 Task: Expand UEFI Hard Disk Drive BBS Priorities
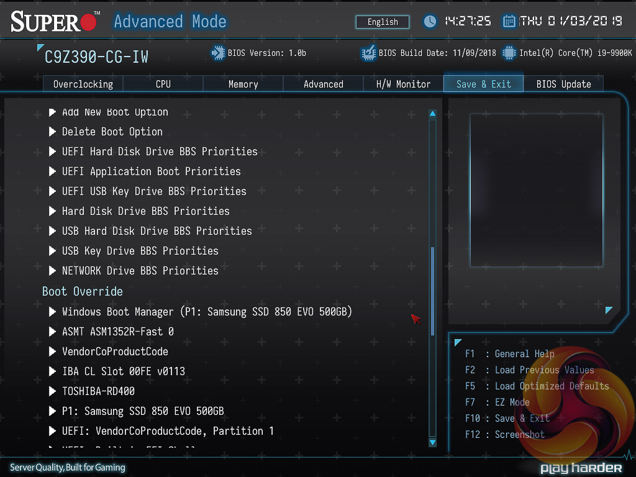(x=160, y=152)
